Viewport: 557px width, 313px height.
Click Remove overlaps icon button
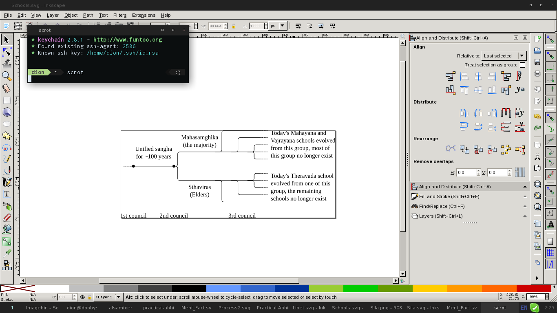tap(519, 172)
